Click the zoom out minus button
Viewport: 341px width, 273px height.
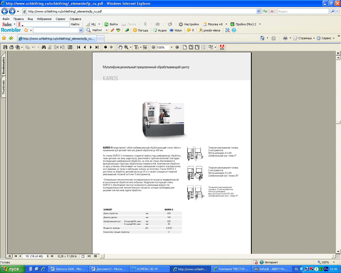pos(153,47)
